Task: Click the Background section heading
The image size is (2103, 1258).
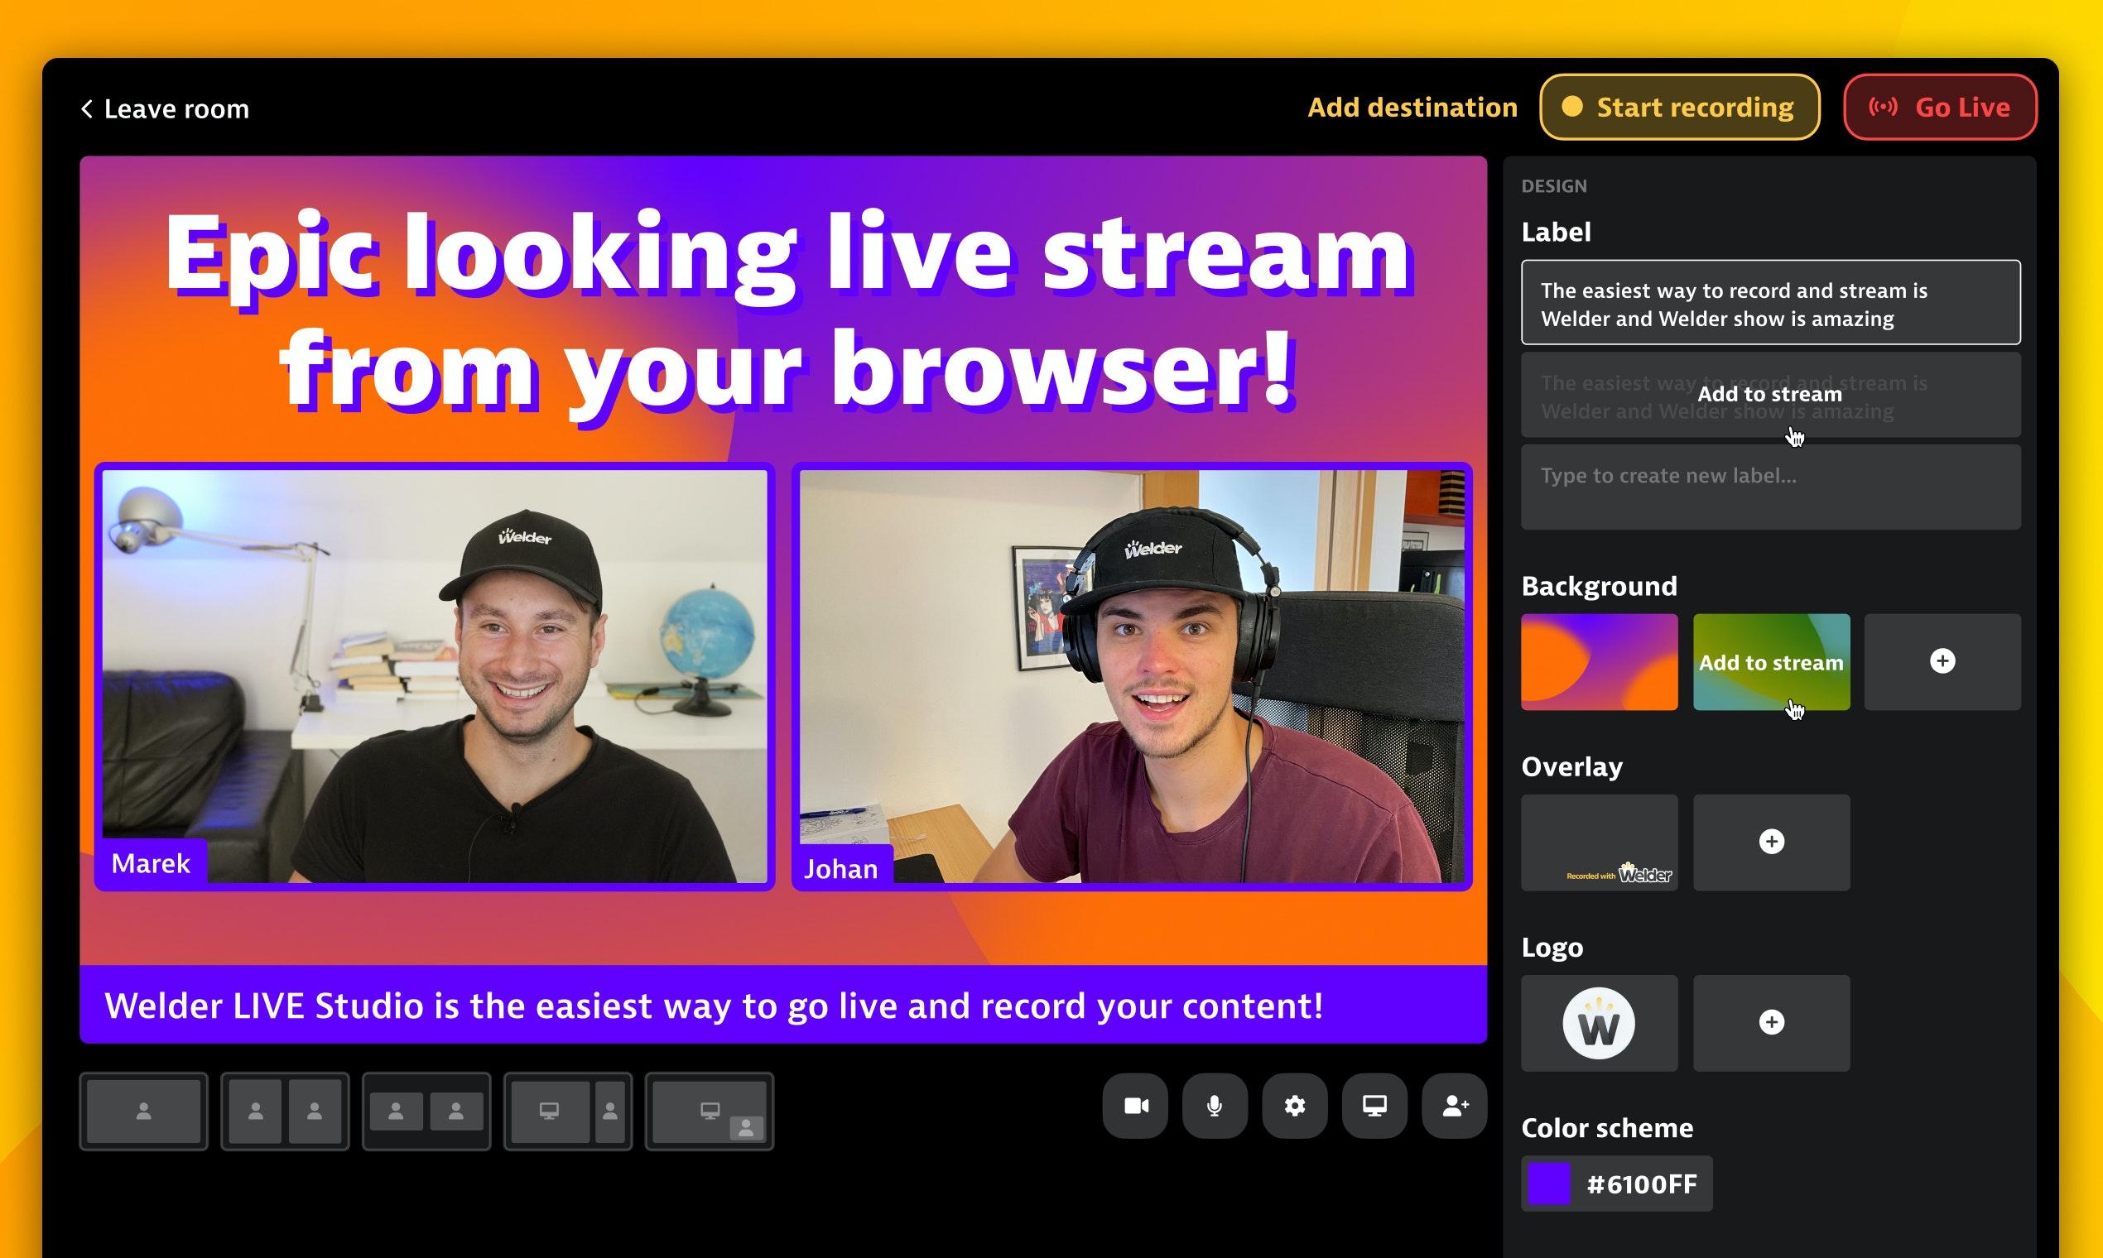Action: [1600, 586]
